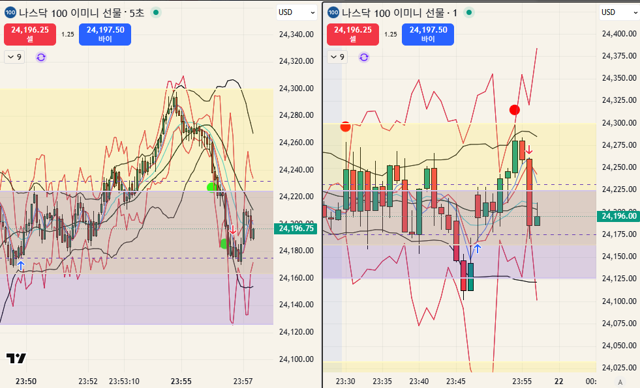Screen dimensions: 640x388
Task: Open the USD currency dropdown on left chart
Action: point(297,12)
